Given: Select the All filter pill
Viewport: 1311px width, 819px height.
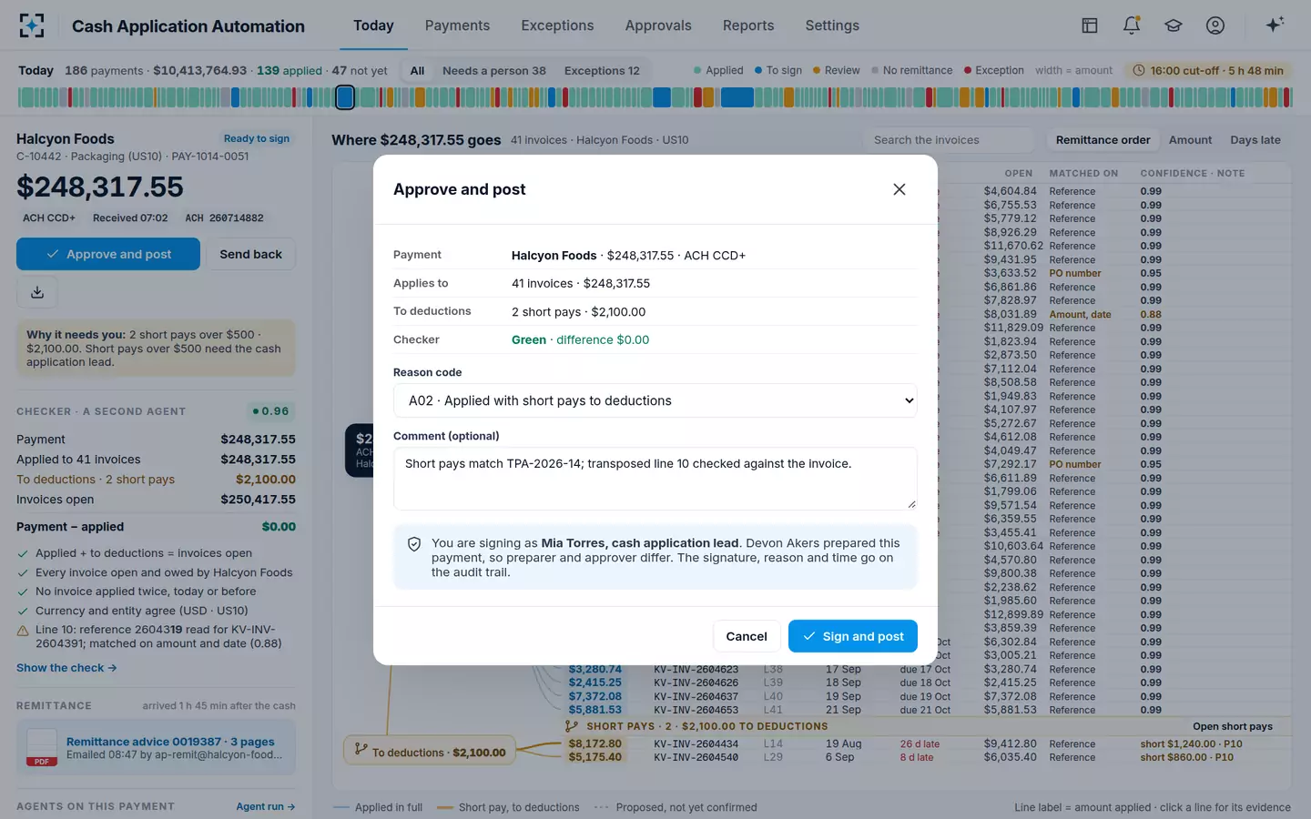Looking at the screenshot, I should click(x=417, y=70).
